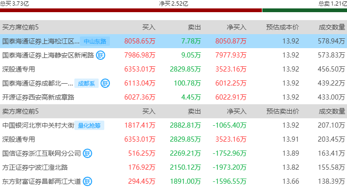Click the 买方席位前5 section title

pyautogui.click(x=21, y=27)
